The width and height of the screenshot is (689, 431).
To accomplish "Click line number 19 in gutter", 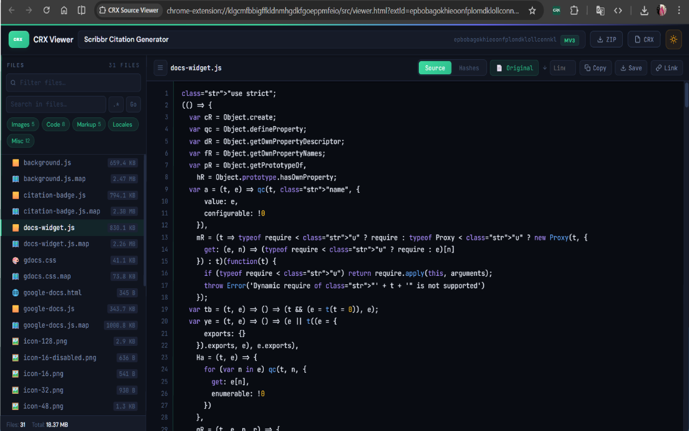I will pyautogui.click(x=164, y=309).
